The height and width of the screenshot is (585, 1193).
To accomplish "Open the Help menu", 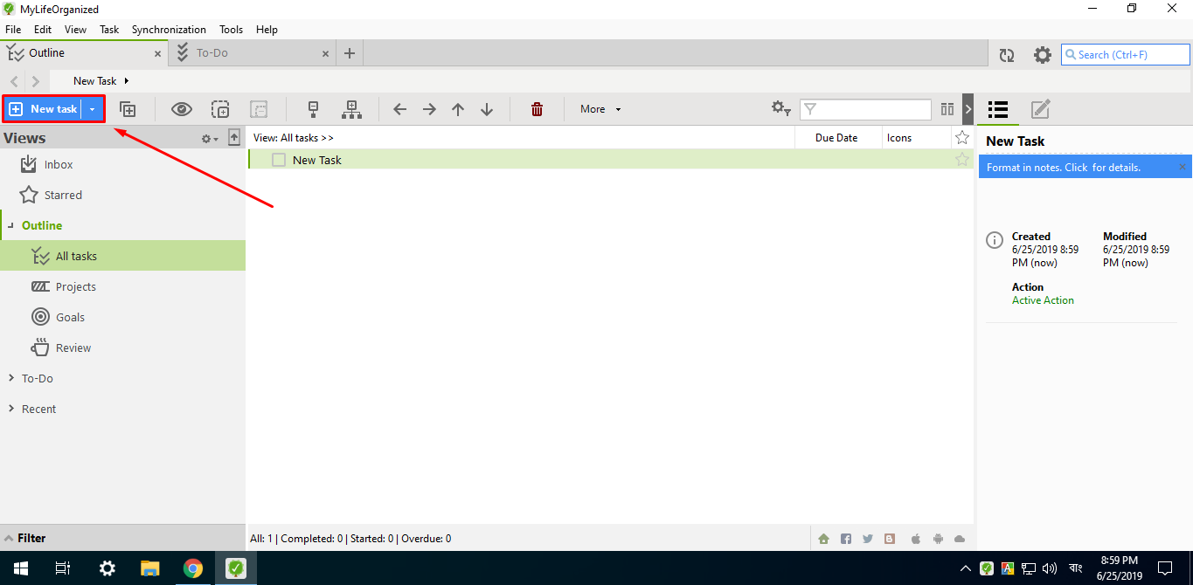I will pyautogui.click(x=267, y=30).
